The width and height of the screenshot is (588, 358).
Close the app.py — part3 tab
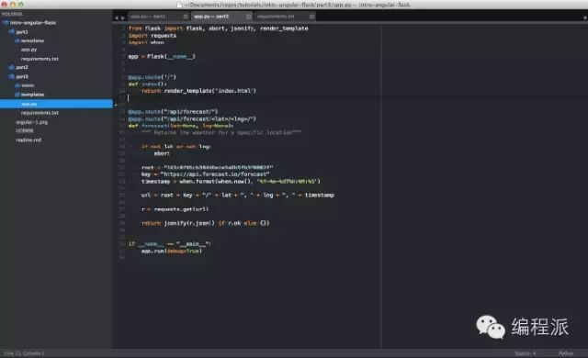click(x=249, y=17)
